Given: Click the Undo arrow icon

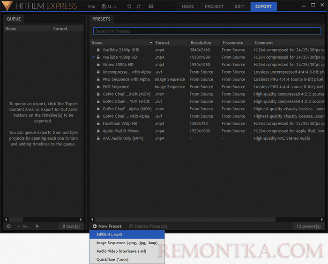Looking at the screenshot, I should coord(129,7).
